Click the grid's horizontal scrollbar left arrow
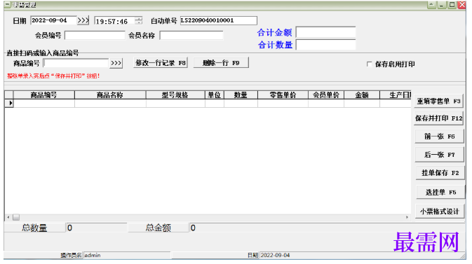472x264 pixels. [8, 217]
